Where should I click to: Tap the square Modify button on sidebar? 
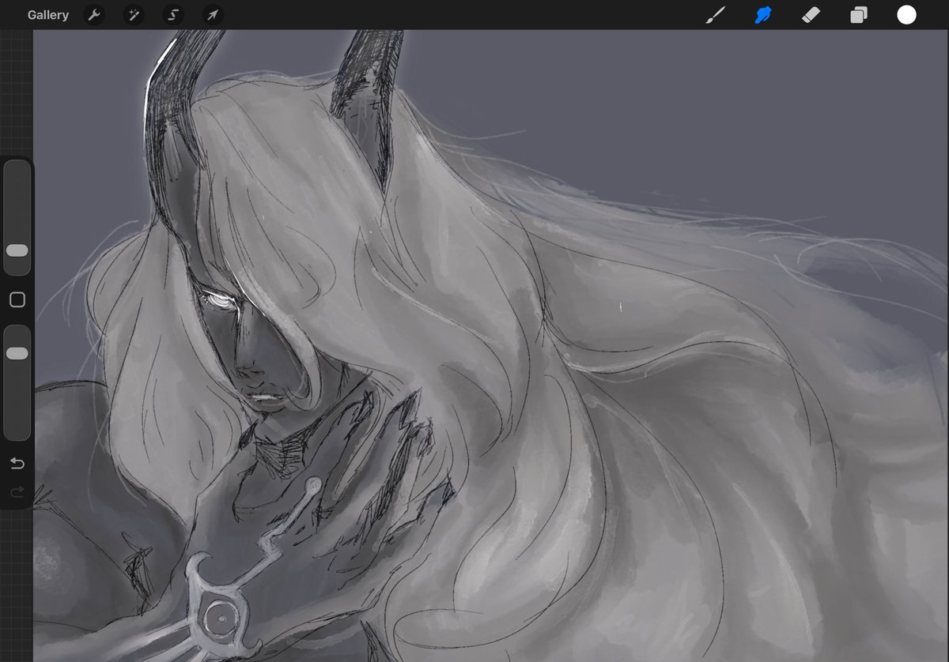point(17,300)
